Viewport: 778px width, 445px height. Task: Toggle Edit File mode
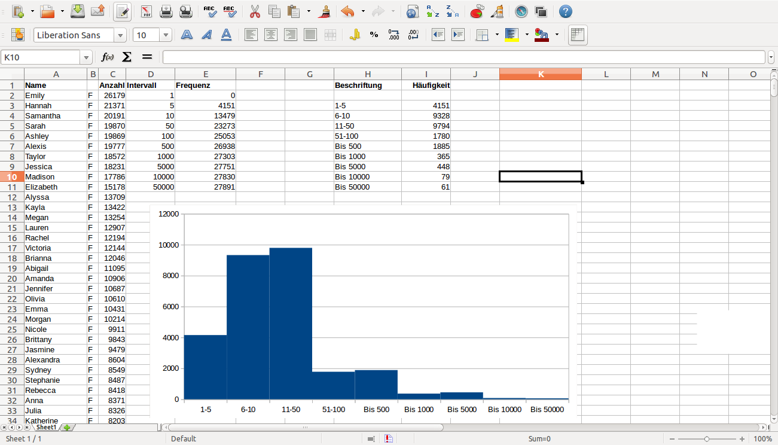coord(123,11)
